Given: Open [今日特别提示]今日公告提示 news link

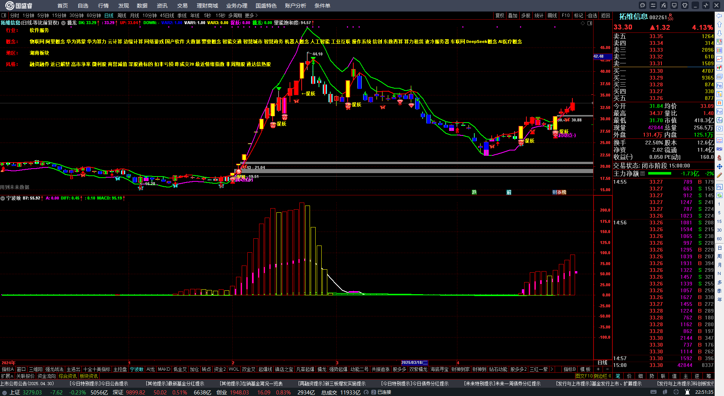Looking at the screenshot, I should [99, 384].
